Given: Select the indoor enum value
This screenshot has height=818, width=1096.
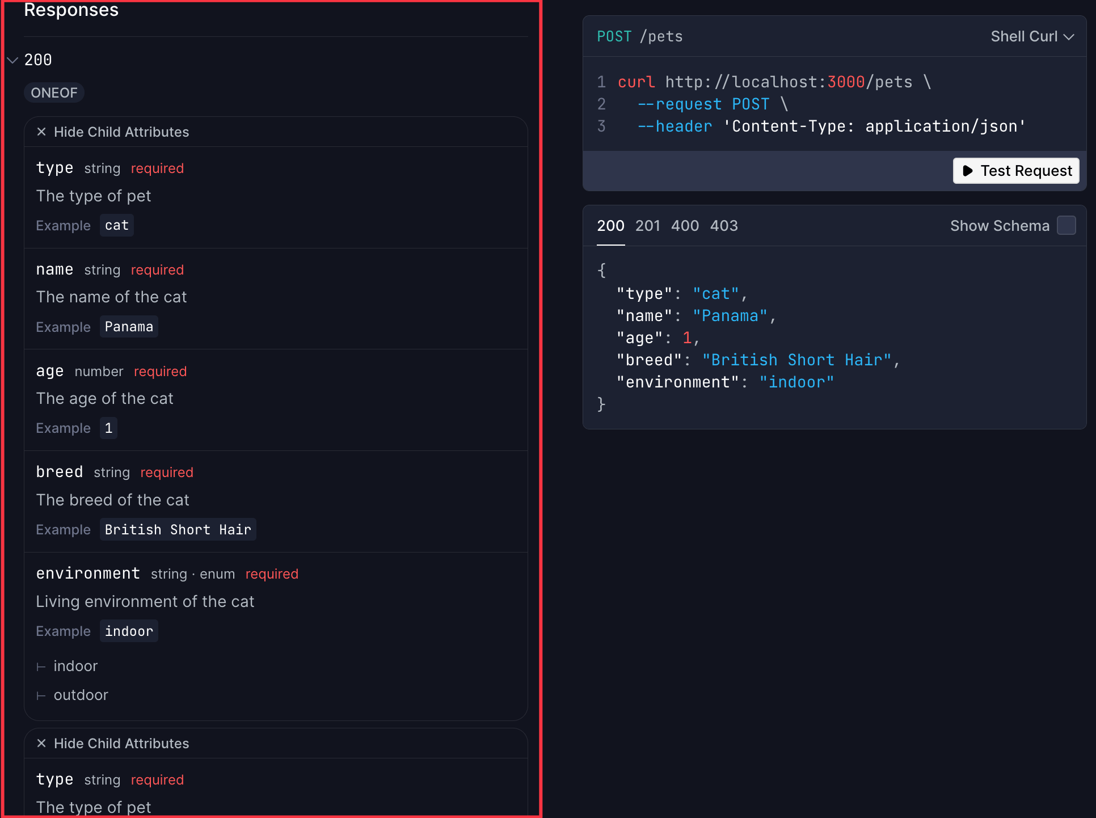Looking at the screenshot, I should coord(75,665).
